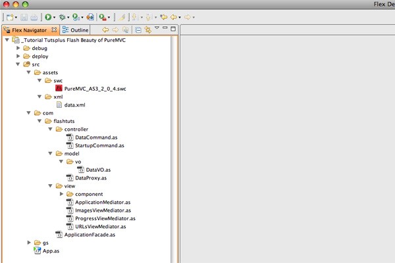This screenshot has height=263, width=395.
Task: Select URLsViewMediator.as file
Action: click(x=101, y=226)
